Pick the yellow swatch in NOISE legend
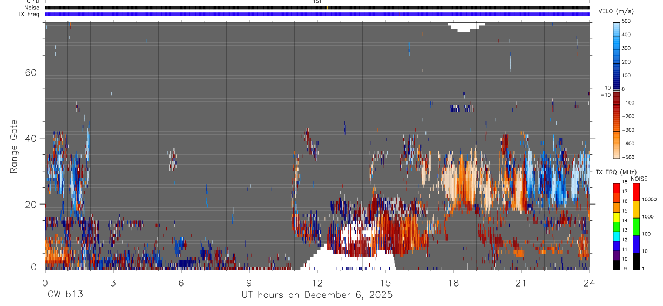 pos(636,209)
